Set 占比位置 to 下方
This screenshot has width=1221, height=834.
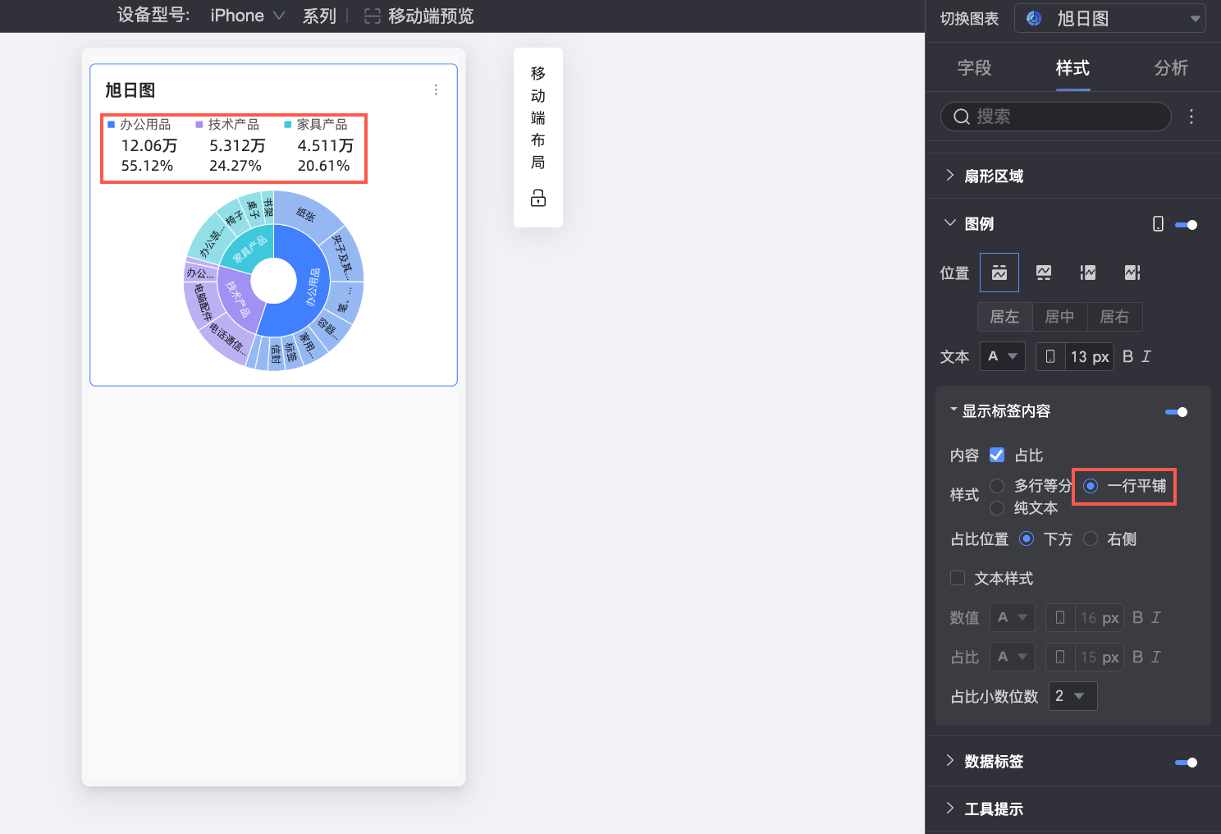pyautogui.click(x=1027, y=538)
